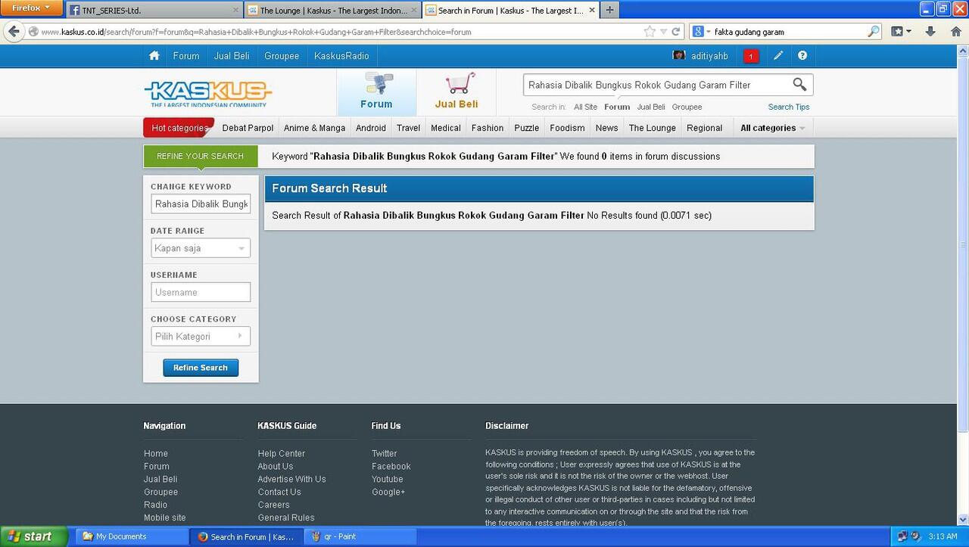Click the pencil create-post icon

[778, 56]
